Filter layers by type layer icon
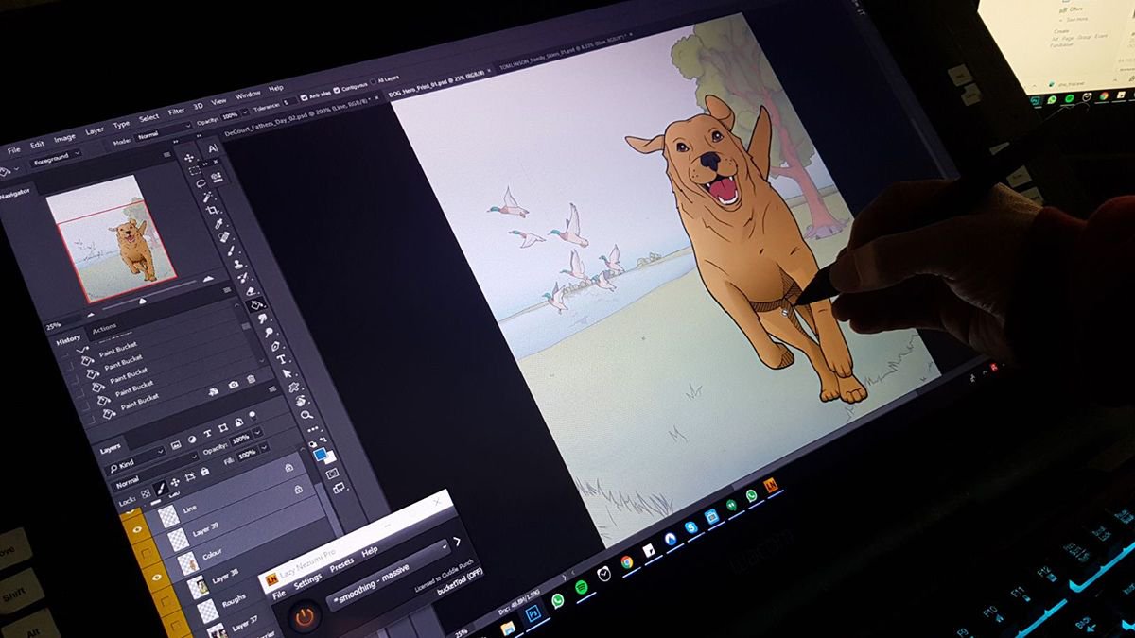Image resolution: width=1135 pixels, height=638 pixels. coord(207,433)
